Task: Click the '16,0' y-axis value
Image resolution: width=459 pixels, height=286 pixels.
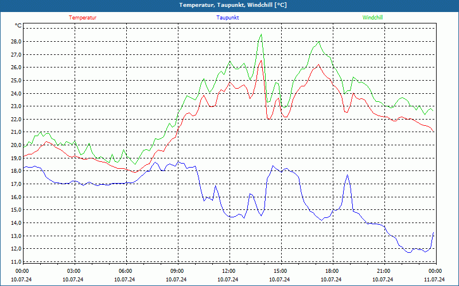Action: tap(16, 197)
